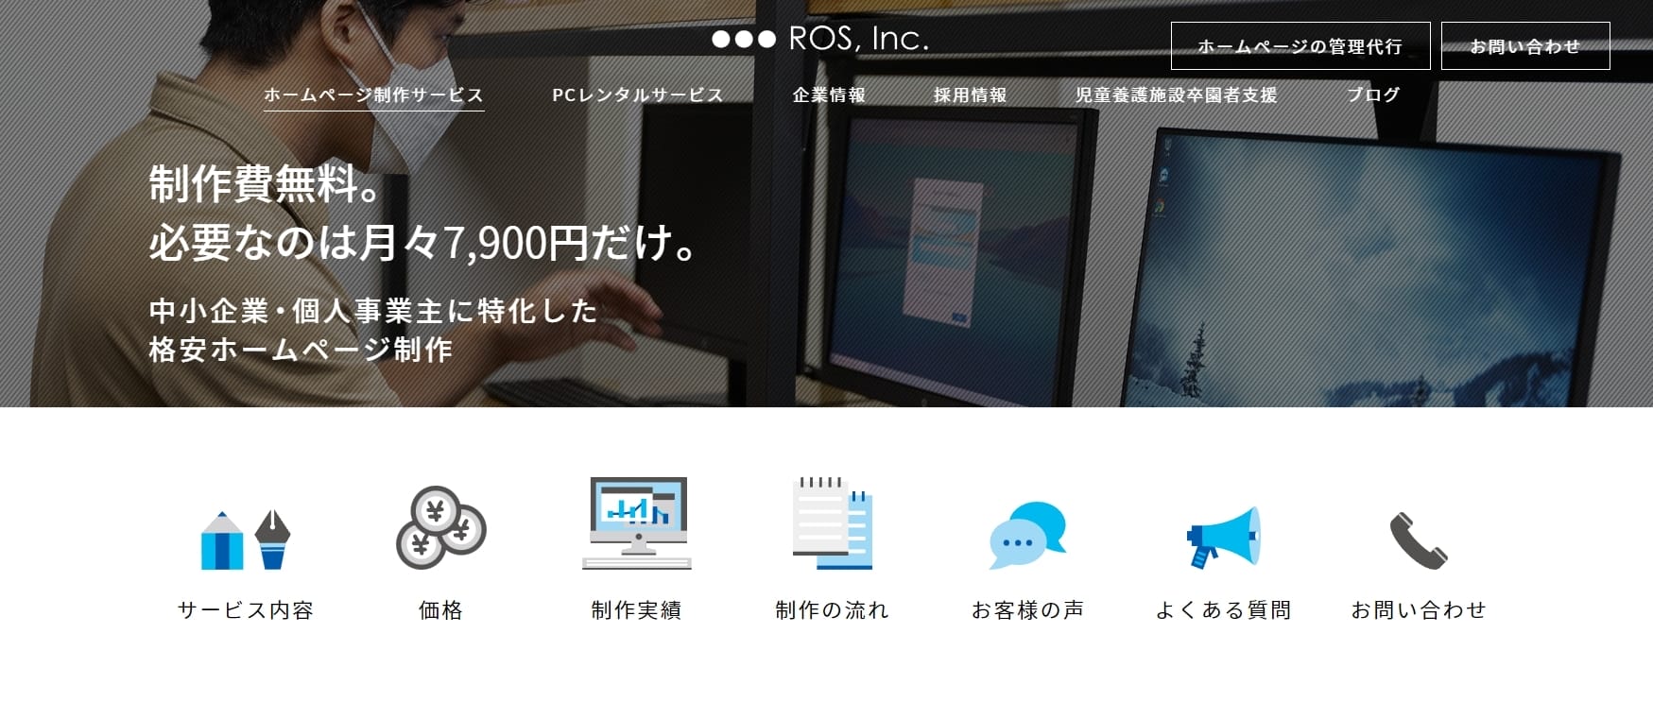1653x719 pixels.
Task: Open the ブログ navigation link
Action: point(1372,95)
